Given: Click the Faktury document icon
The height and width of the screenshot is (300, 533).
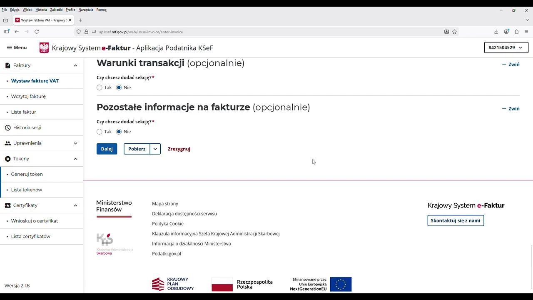Looking at the screenshot, I should point(7,65).
